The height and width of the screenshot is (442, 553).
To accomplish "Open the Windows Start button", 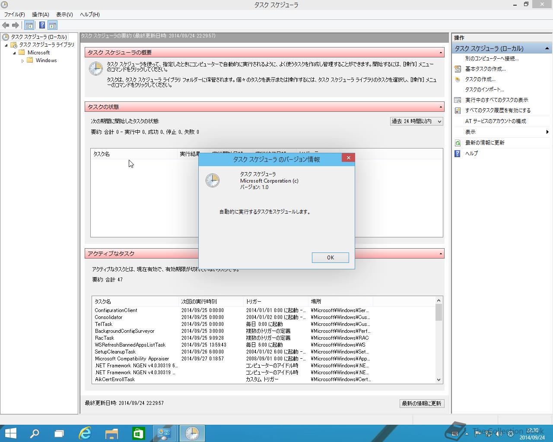I will click(x=10, y=433).
